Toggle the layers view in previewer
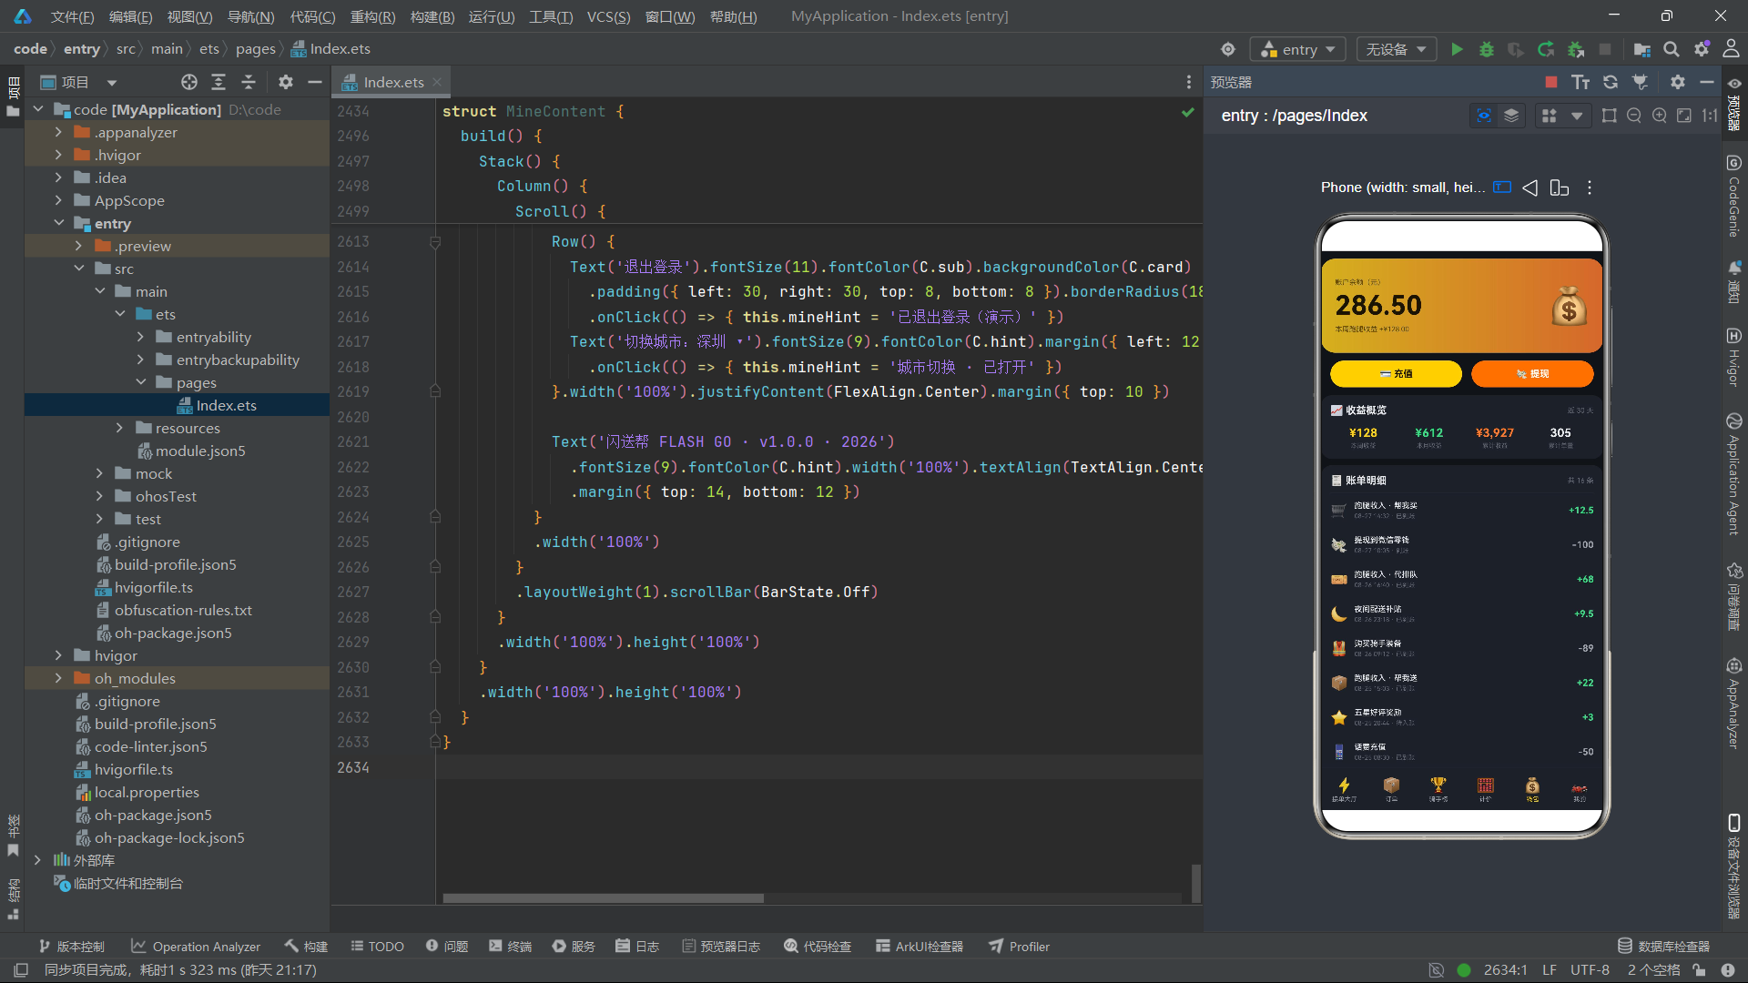This screenshot has height=983, width=1748. [x=1511, y=116]
